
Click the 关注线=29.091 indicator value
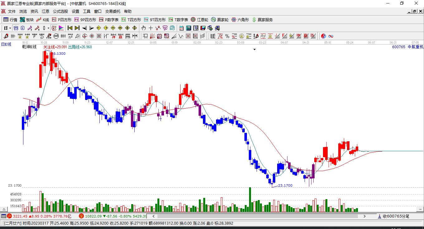click(x=55, y=47)
